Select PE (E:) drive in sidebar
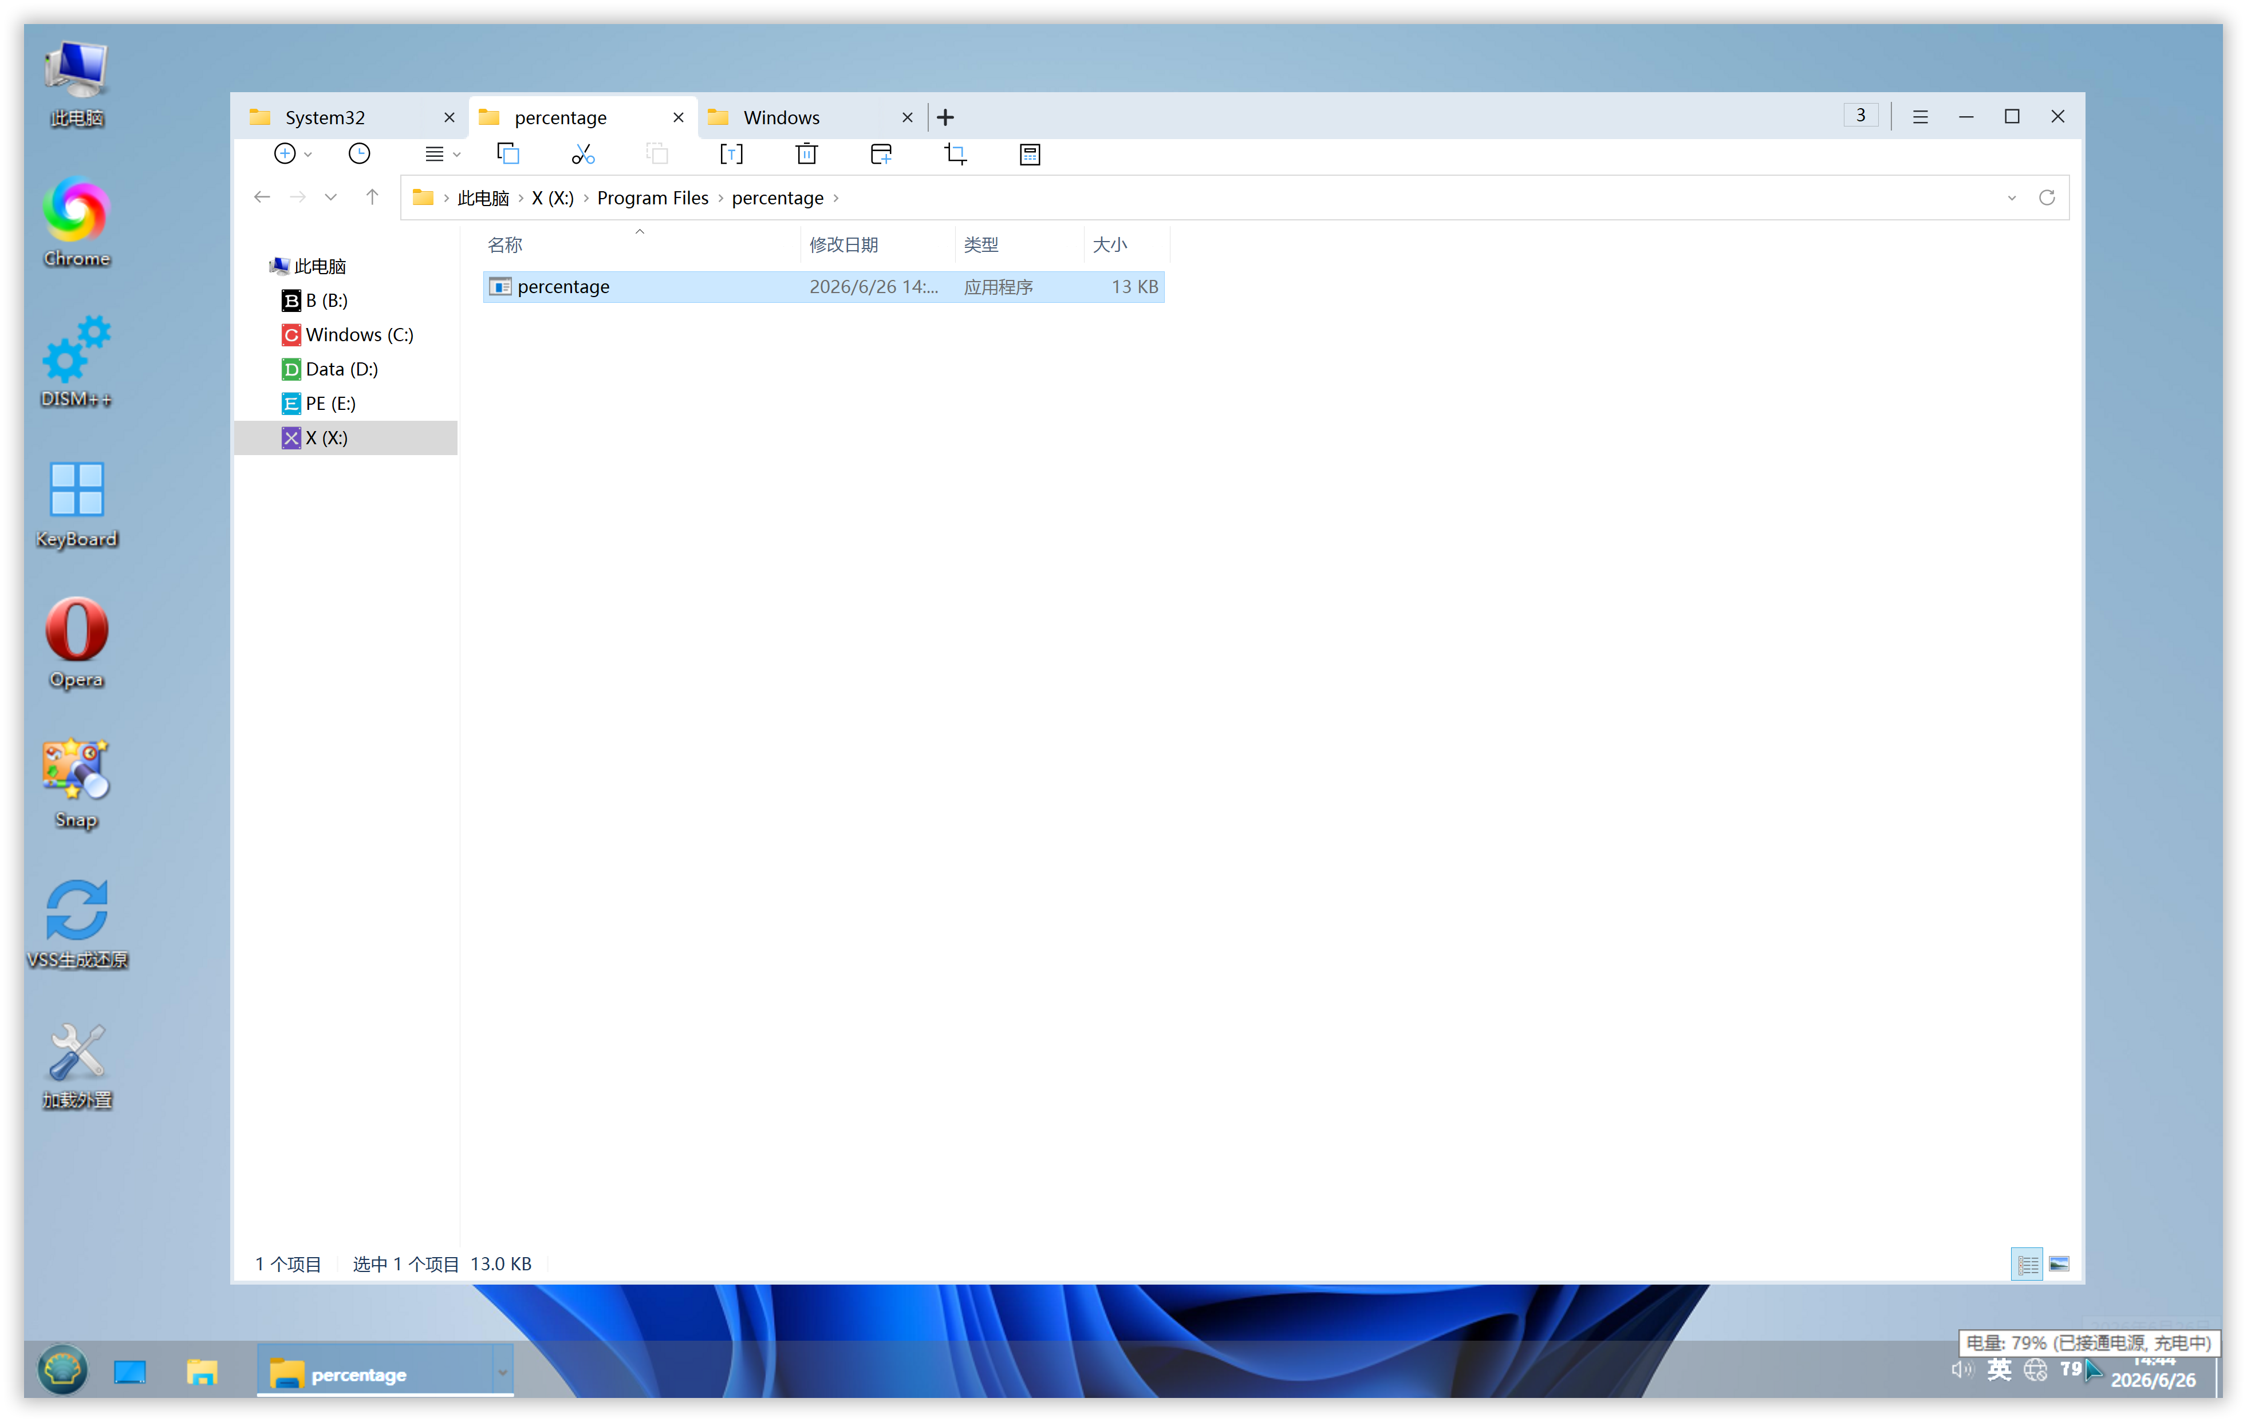Screen dimensions: 2247x1422 [318, 404]
